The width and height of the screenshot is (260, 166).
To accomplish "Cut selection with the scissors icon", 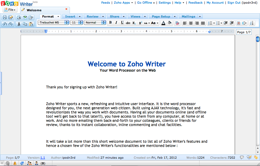I will [x=19, y=24].
